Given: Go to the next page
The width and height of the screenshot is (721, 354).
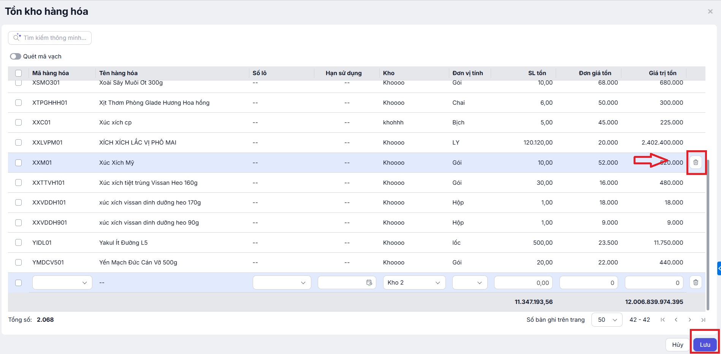Looking at the screenshot, I should [690, 320].
